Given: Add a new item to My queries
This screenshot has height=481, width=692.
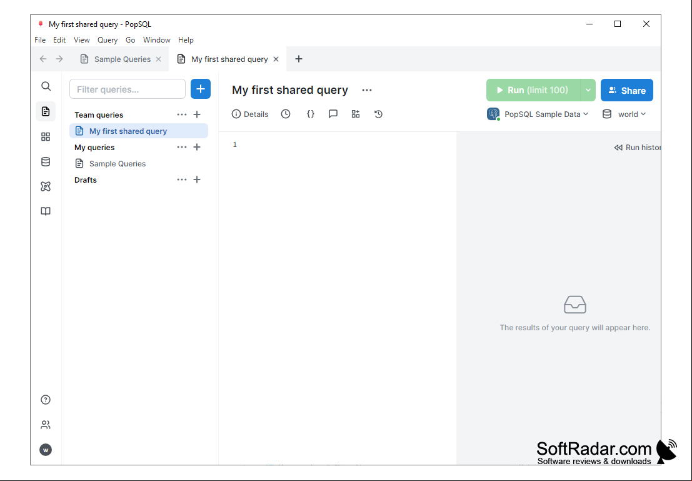Looking at the screenshot, I should pos(197,147).
